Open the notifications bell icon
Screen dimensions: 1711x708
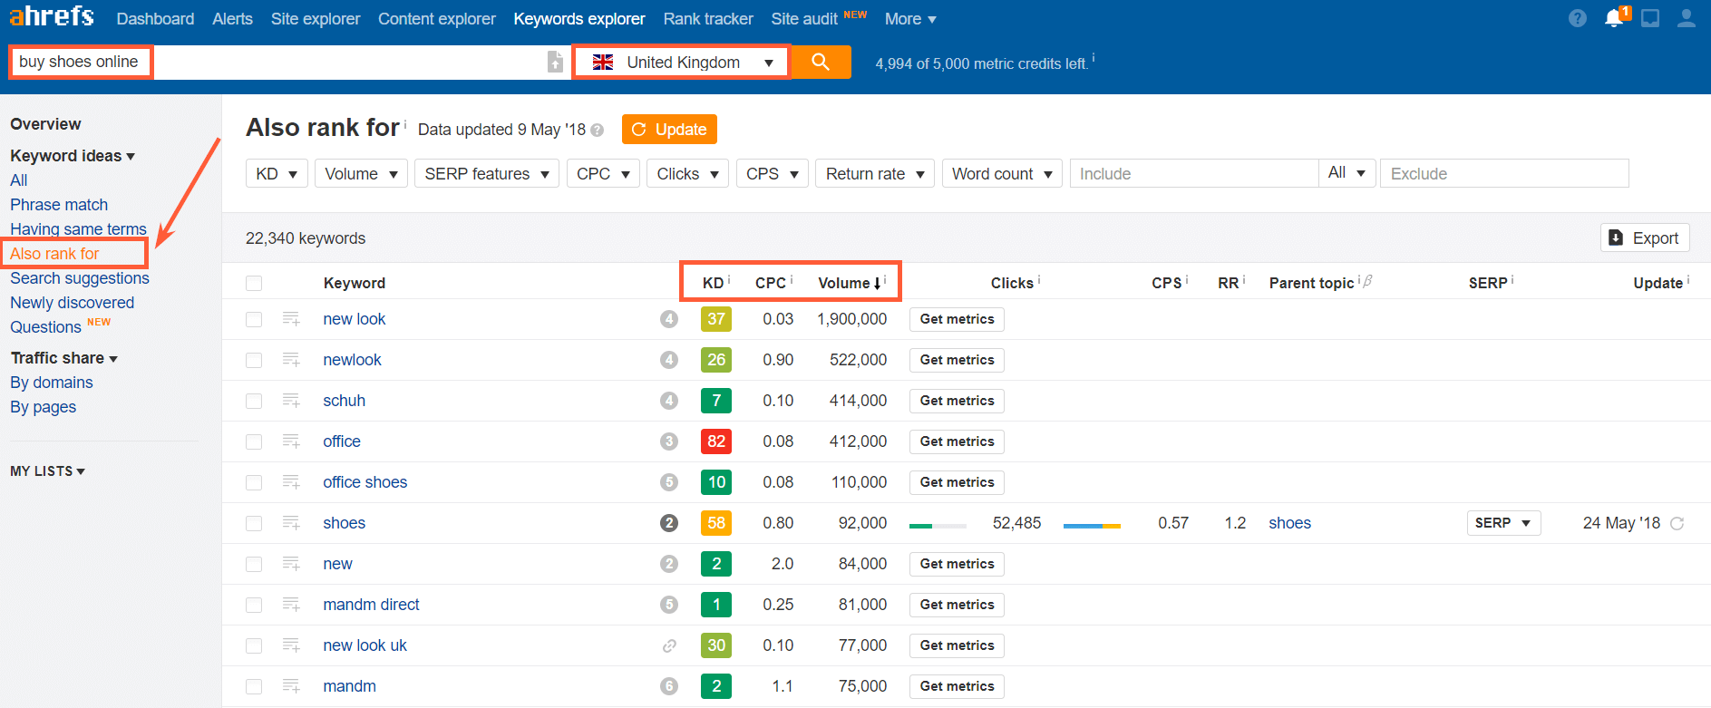coord(1615,18)
